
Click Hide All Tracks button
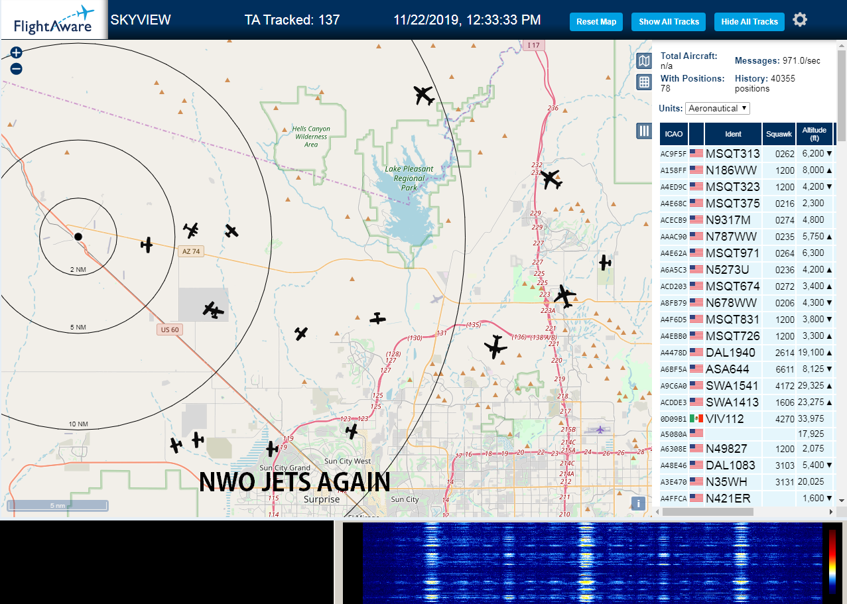(x=749, y=22)
